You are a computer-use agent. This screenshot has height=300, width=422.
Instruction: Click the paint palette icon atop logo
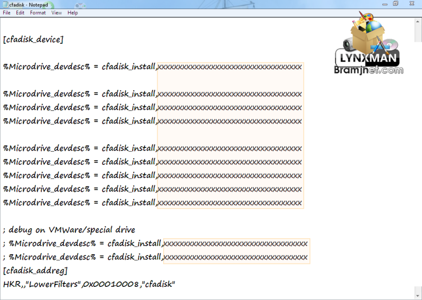[x=362, y=21]
